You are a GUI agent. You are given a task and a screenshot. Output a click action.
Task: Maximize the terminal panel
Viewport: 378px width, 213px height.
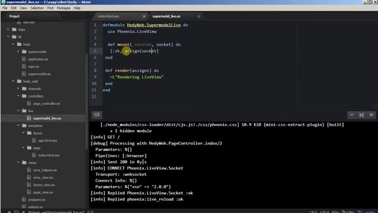[361, 115]
